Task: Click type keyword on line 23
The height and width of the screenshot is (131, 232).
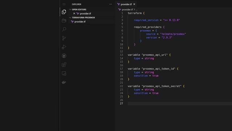Action: (x=137, y=90)
